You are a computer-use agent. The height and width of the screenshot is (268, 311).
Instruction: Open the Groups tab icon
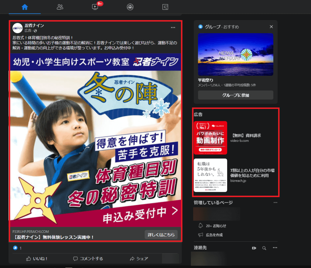[130, 7]
